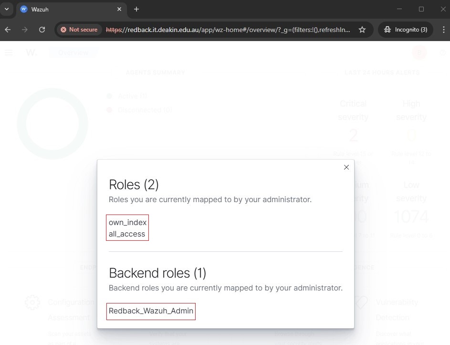Close the Roles modal dialog
This screenshot has height=345, width=450.
(346, 167)
